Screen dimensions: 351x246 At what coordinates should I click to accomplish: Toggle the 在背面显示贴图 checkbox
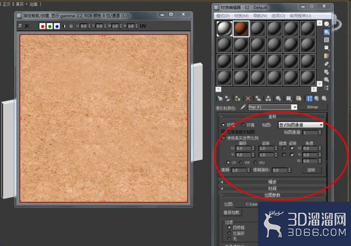[223, 131]
